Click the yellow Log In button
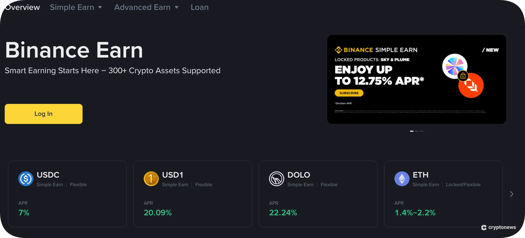This screenshot has height=238, width=525. pyautogui.click(x=43, y=114)
